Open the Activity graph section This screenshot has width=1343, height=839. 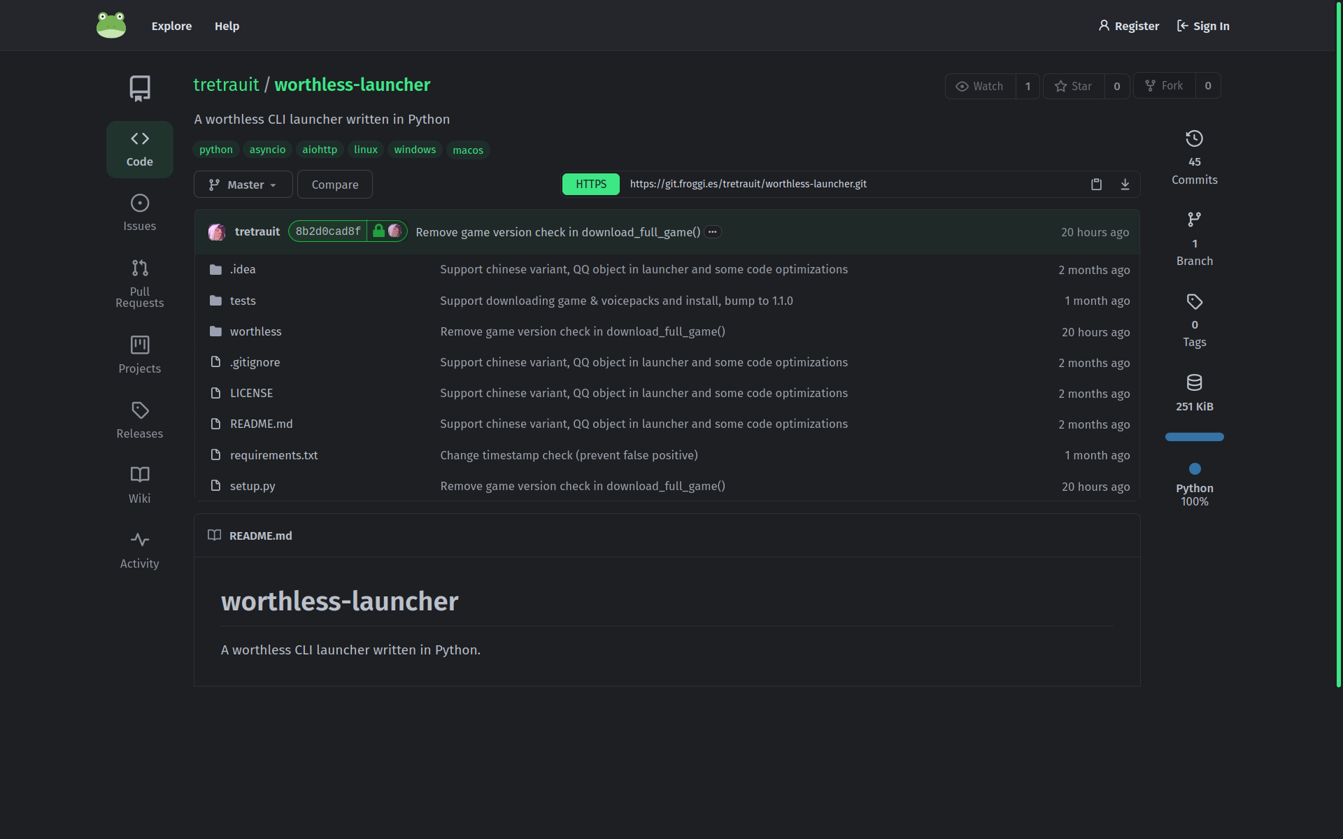(139, 550)
